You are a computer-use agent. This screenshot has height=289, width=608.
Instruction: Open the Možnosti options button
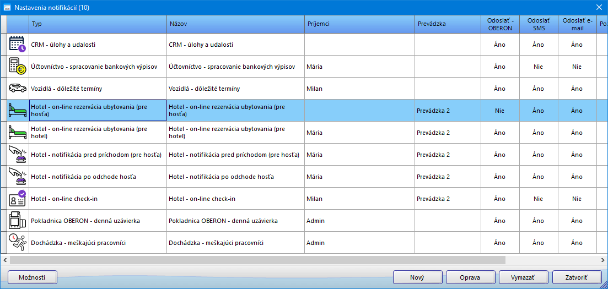(x=32, y=277)
